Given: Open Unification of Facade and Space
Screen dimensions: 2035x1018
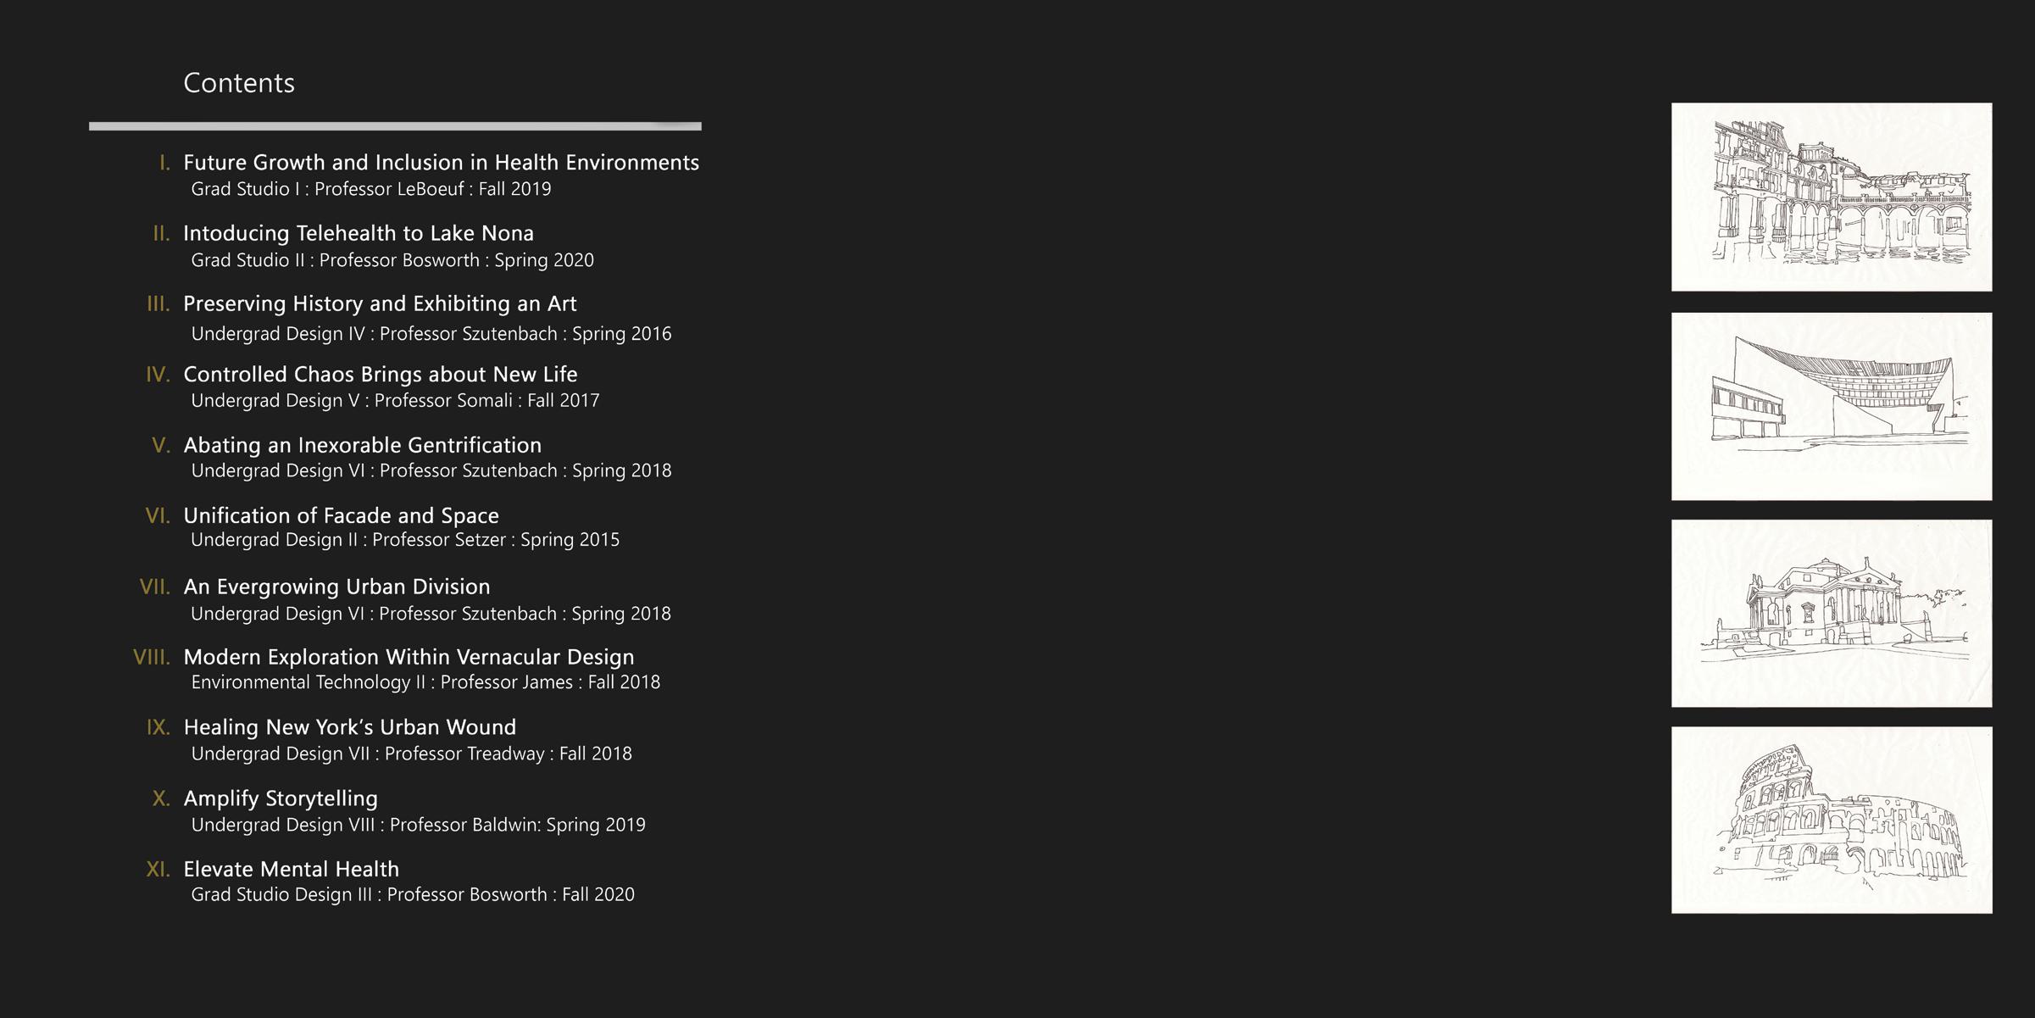Looking at the screenshot, I should click(341, 515).
